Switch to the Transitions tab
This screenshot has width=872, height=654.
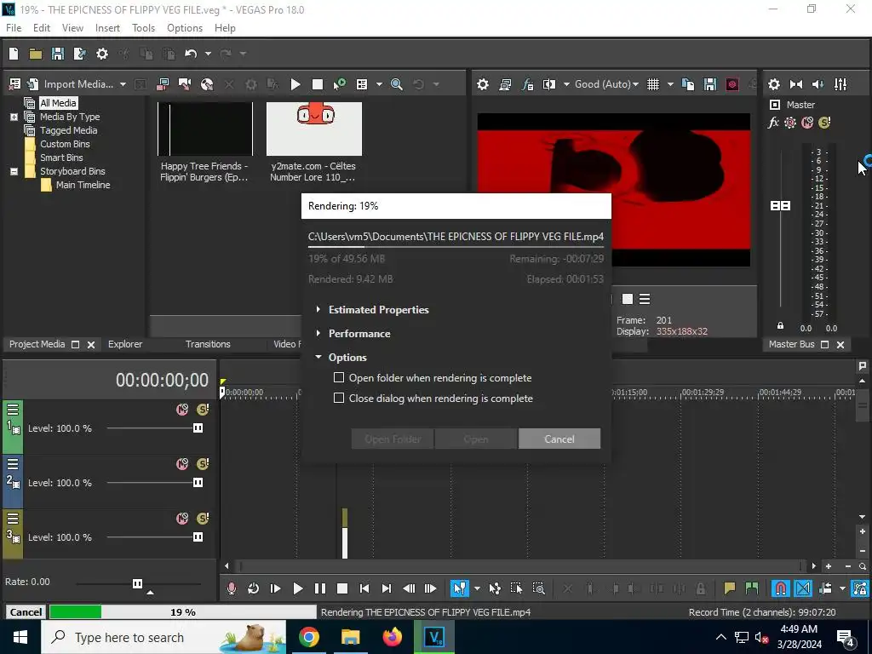pos(208,344)
